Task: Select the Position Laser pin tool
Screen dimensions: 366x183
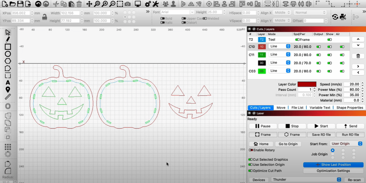Action: (x=8, y=89)
